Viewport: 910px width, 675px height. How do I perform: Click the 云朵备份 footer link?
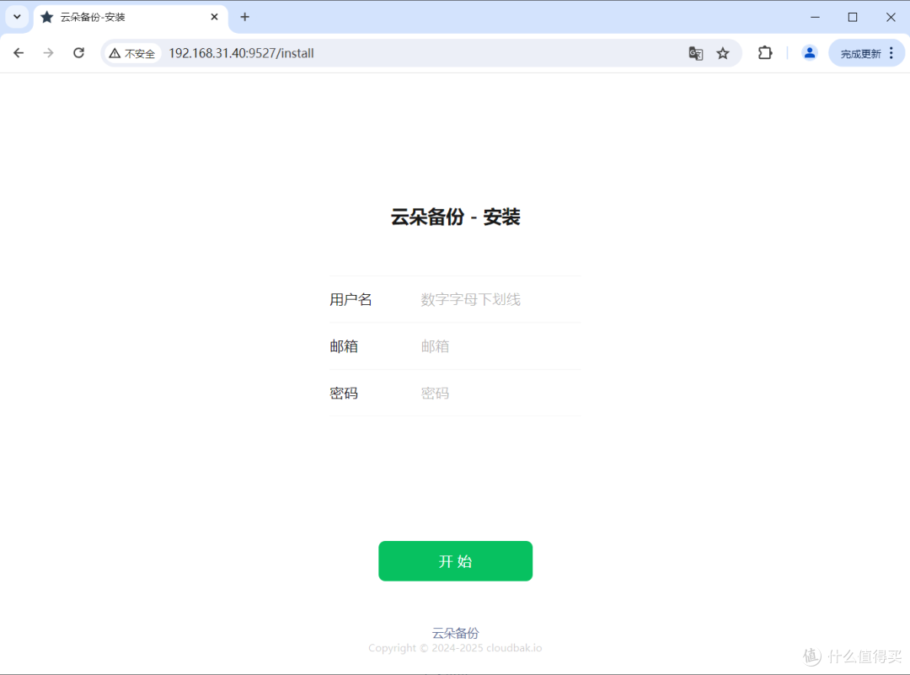pyautogui.click(x=455, y=633)
